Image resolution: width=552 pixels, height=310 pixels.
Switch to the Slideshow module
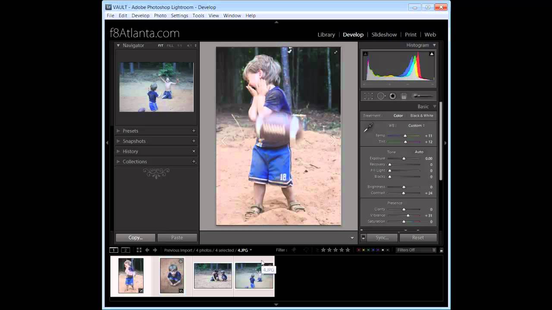tap(384, 34)
